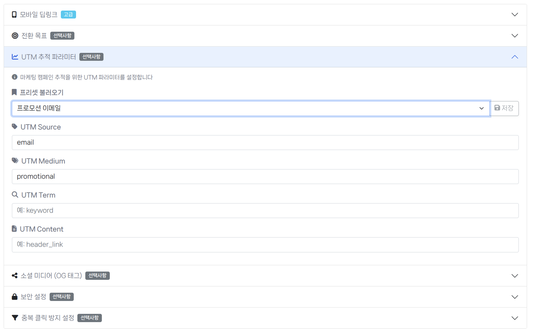Open the 프로모션 이메일 preset dropdown
This screenshot has height=334, width=534.
(x=250, y=108)
